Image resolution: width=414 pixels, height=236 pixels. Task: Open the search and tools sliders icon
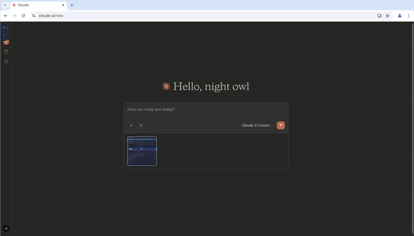141,125
